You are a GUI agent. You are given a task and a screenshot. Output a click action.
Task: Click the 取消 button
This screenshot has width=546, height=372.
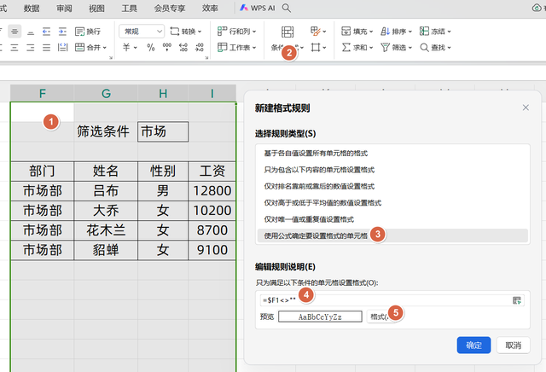coord(513,346)
